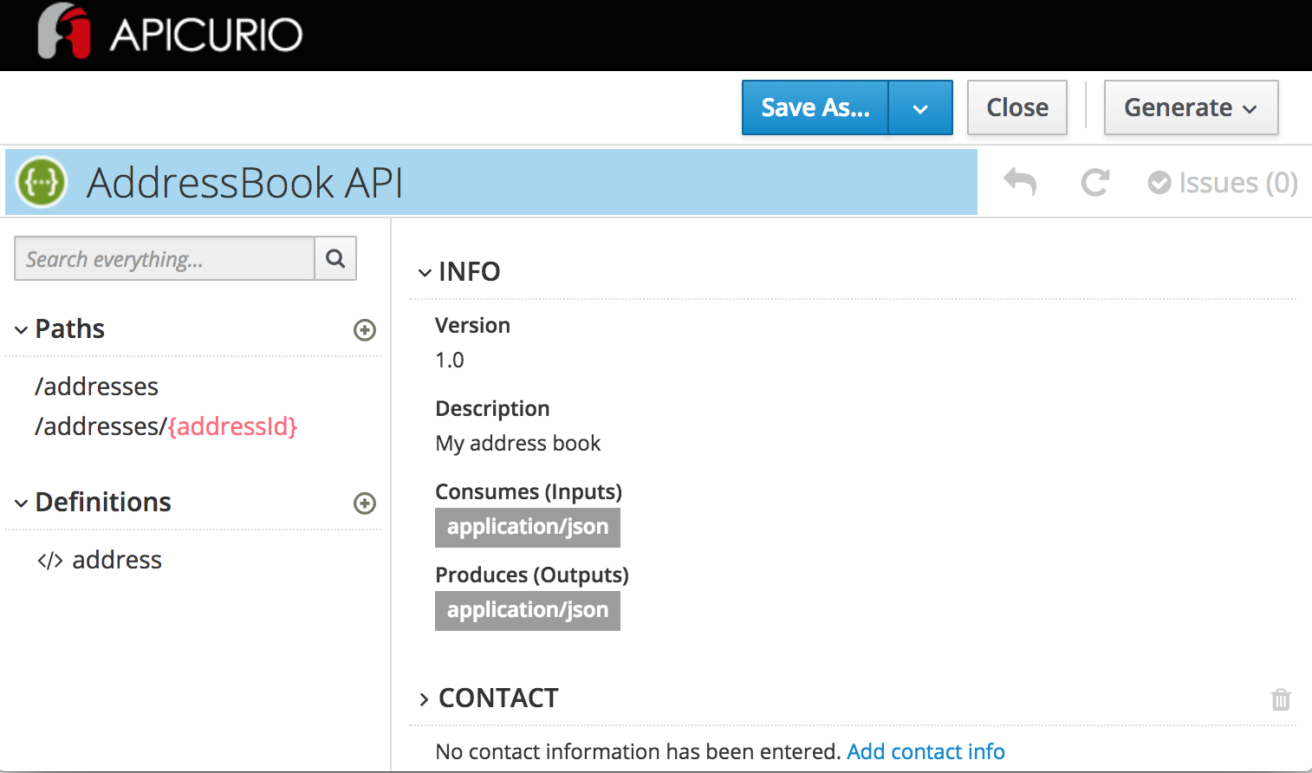Click the Description label
Screen dimensions: 1312x773
click(492, 409)
